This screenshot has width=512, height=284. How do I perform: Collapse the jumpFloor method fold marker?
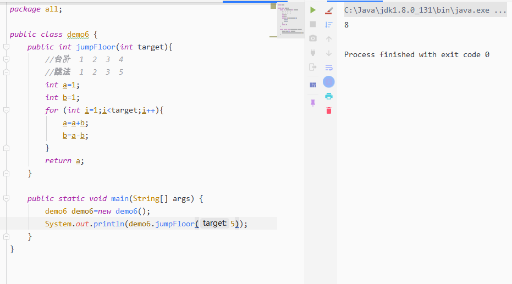pyautogui.click(x=6, y=47)
